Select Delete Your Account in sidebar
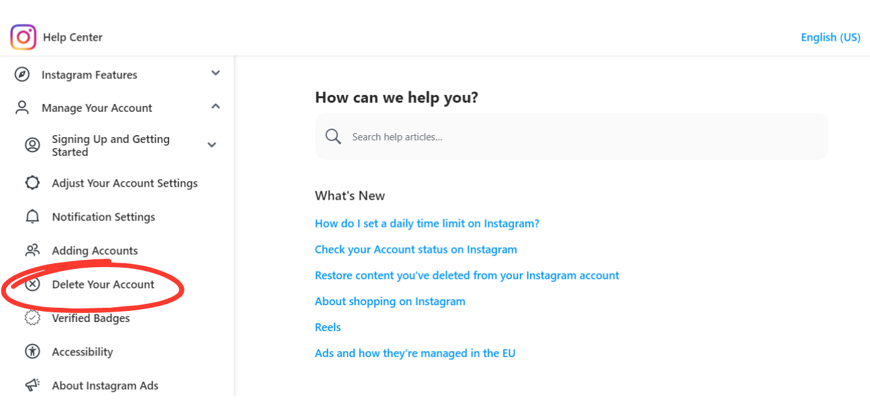 [x=104, y=284]
